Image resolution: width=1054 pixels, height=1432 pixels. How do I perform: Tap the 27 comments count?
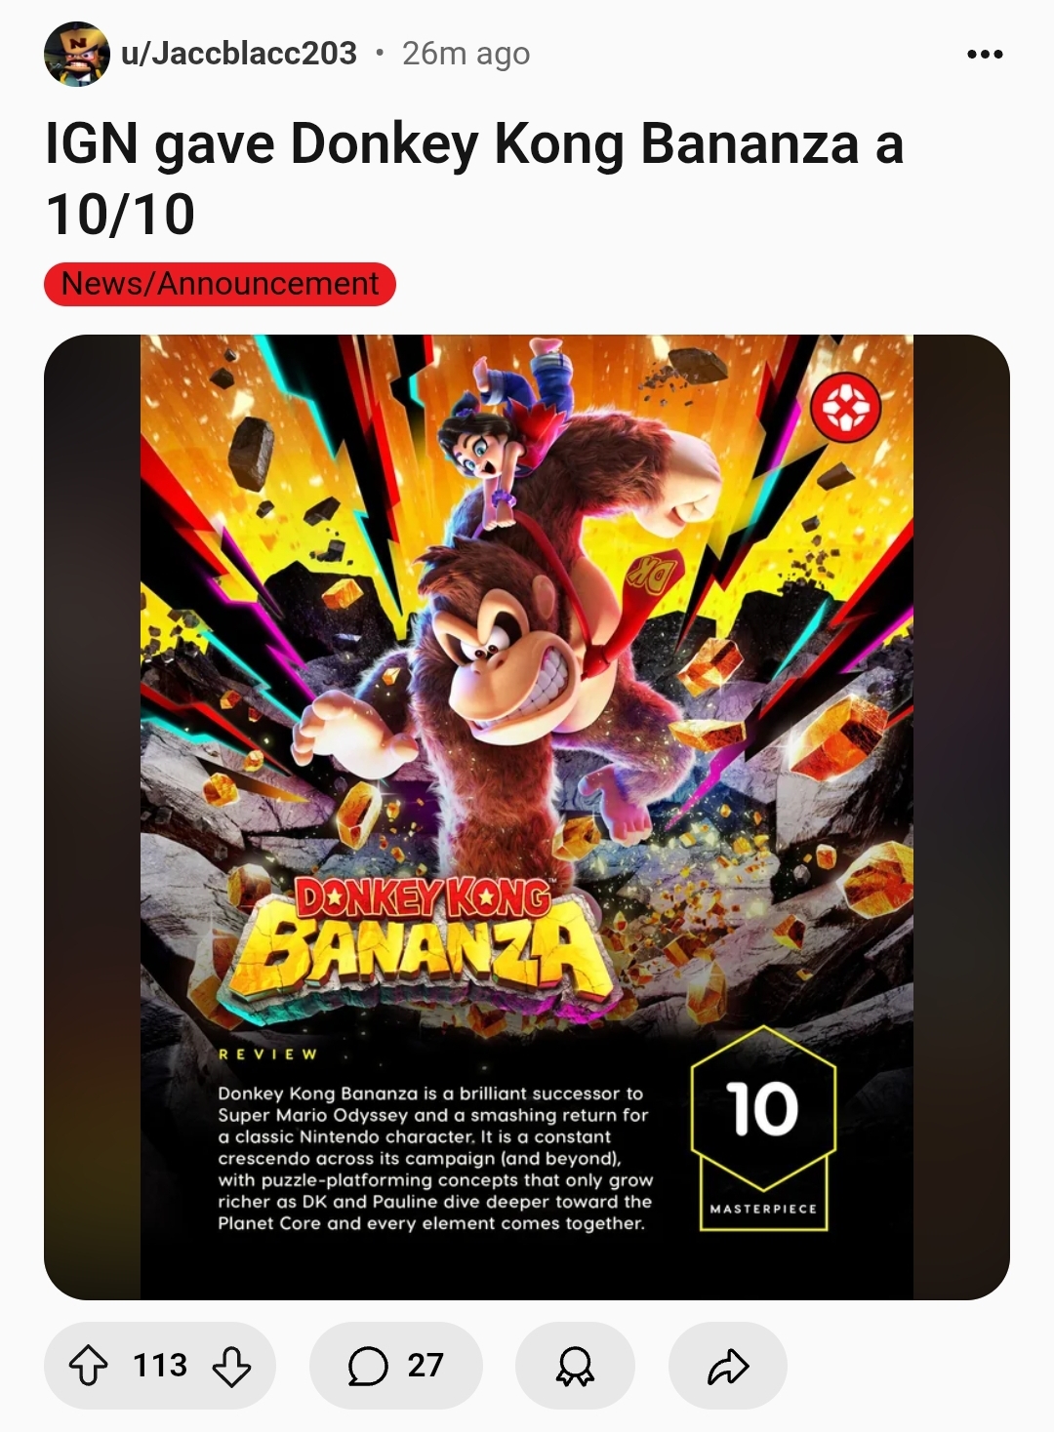426,1365
